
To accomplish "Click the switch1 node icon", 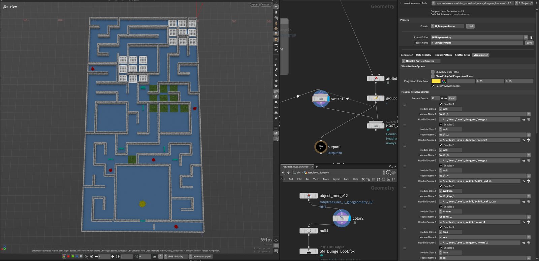I will pyautogui.click(x=321, y=99).
